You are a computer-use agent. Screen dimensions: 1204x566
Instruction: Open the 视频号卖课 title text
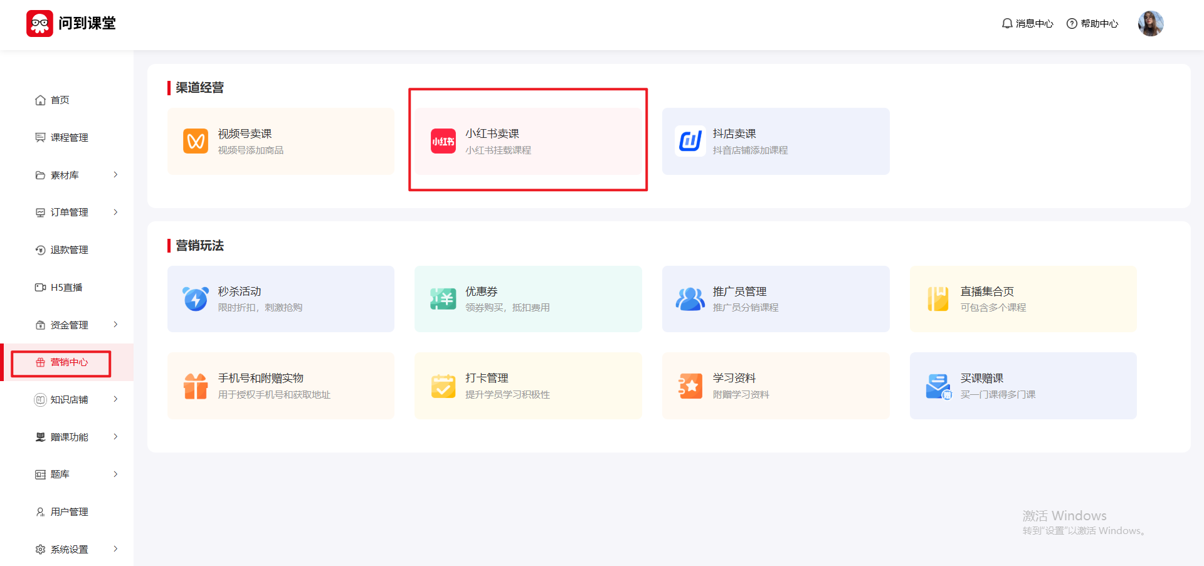click(x=245, y=134)
